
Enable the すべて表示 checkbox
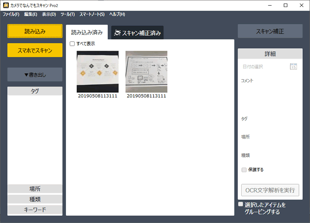pyautogui.click(x=73, y=44)
